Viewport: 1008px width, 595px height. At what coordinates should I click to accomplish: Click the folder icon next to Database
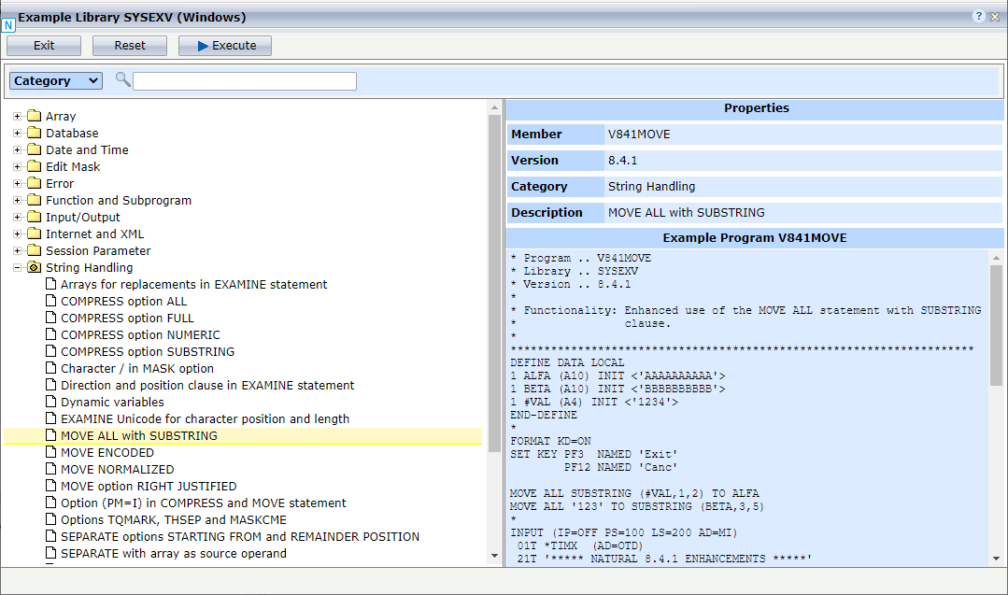[33, 133]
